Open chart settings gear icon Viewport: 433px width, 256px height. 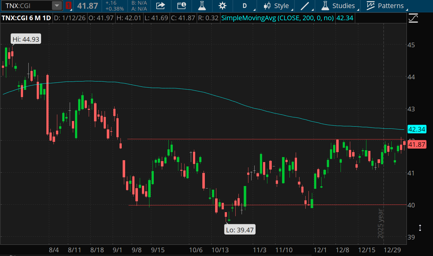tap(222, 6)
